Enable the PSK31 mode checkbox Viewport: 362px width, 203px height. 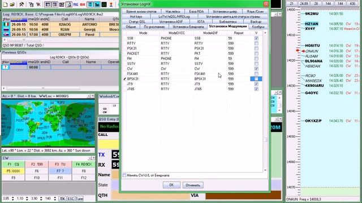(x=256, y=48)
